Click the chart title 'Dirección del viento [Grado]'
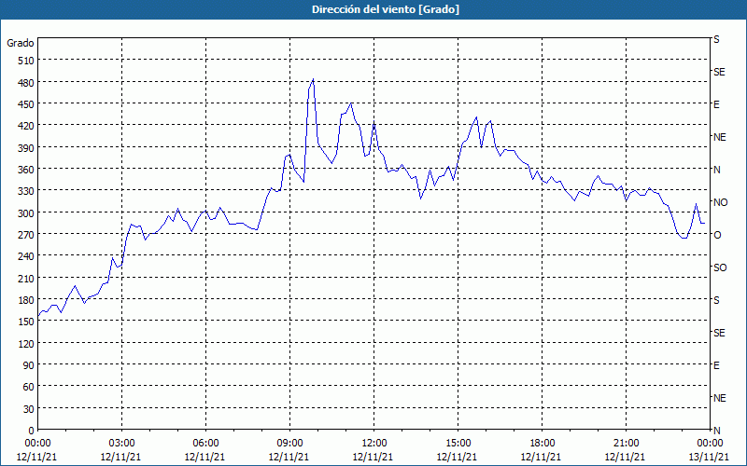 point(386,9)
